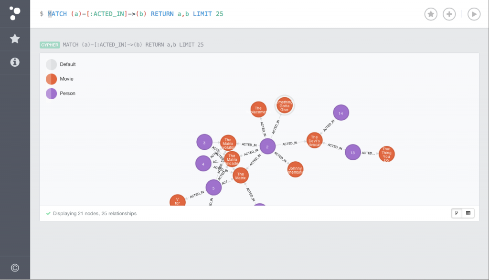Click the 'Displaying 21 nodes' status text
Viewport: 489px width, 280px height.
click(x=94, y=213)
